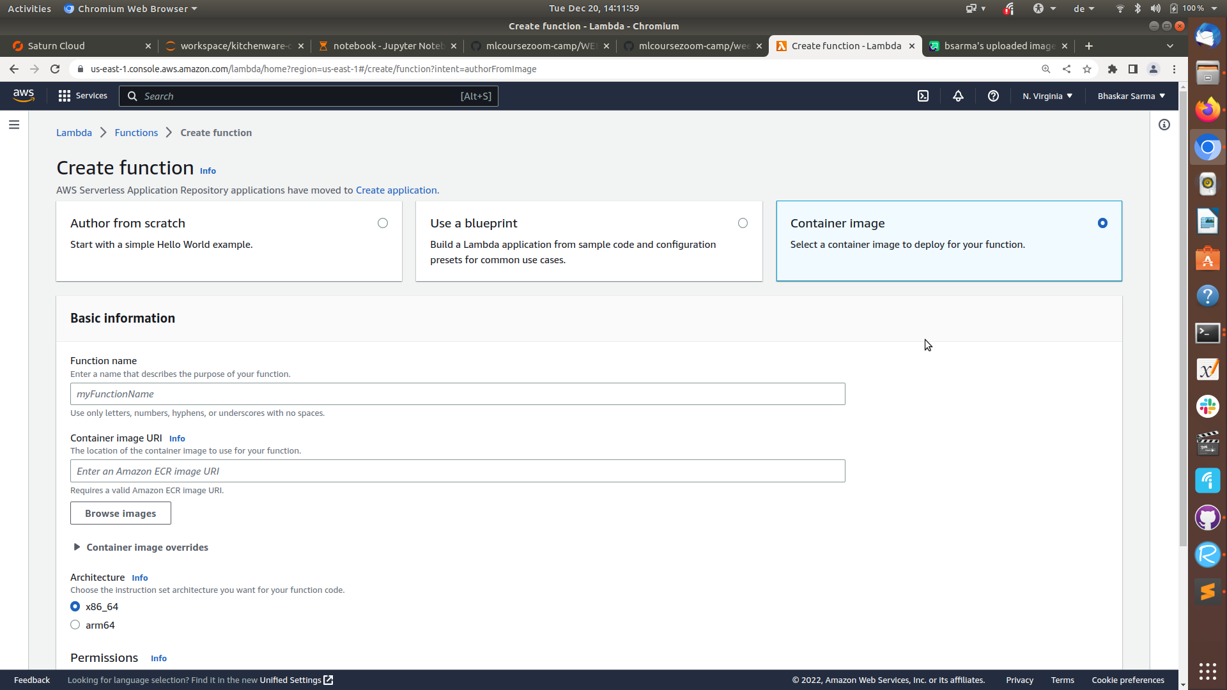Image resolution: width=1227 pixels, height=690 pixels.
Task: Open the side navigation hamburger menu
Action: 14,125
